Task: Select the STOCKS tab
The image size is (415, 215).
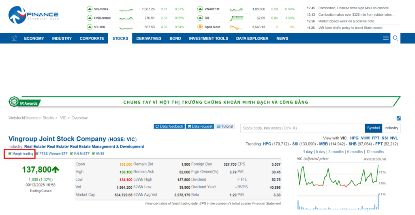Action: (120, 38)
